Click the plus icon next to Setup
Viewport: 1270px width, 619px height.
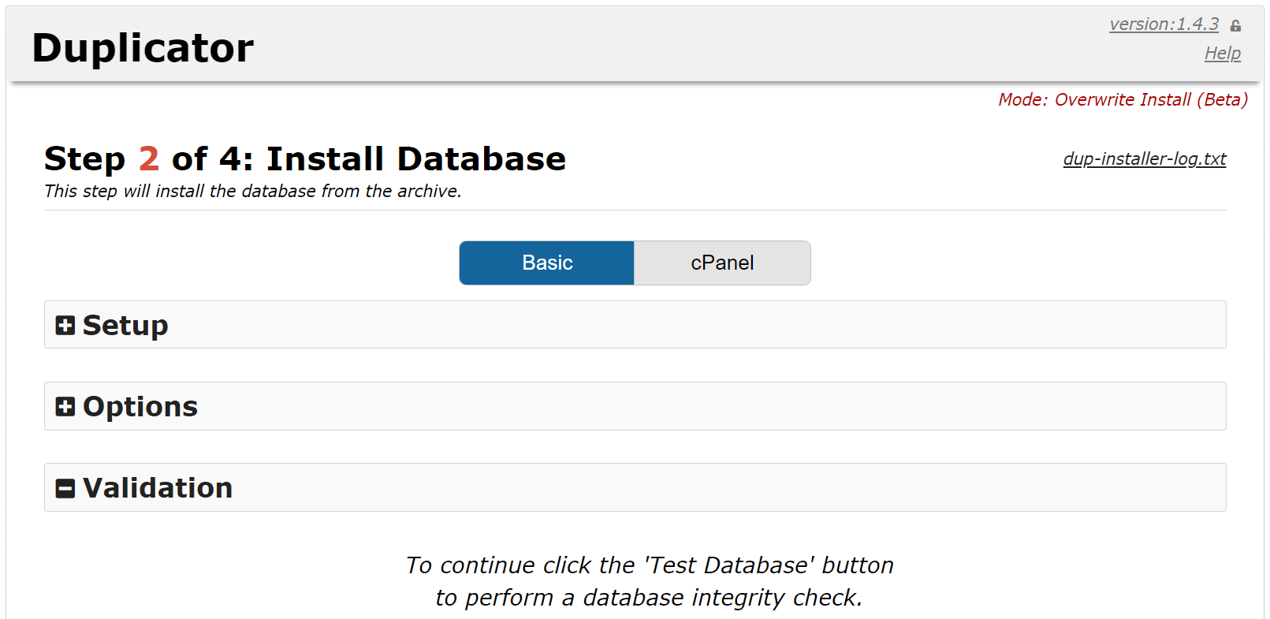(65, 325)
